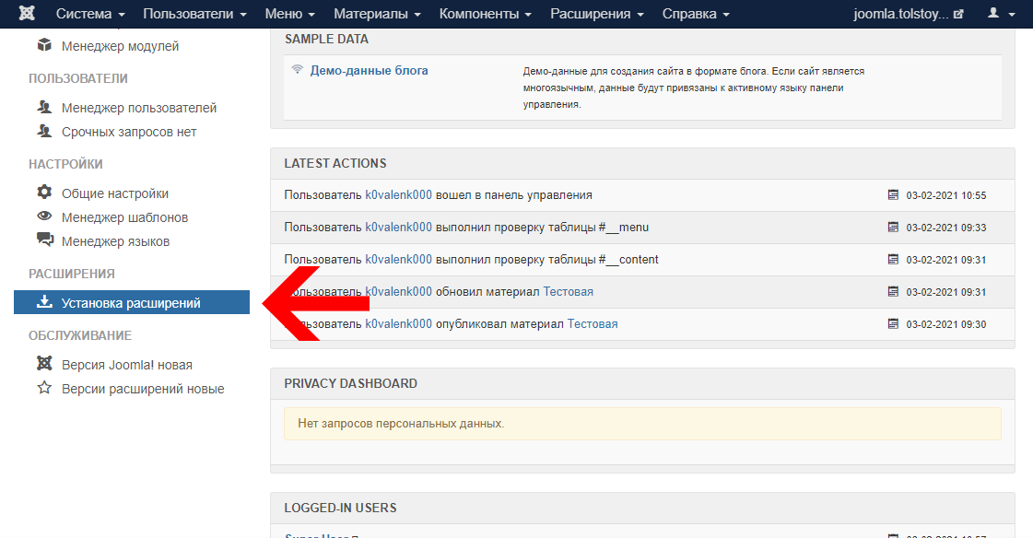Open the joomla.tolstoy... site link
Image resolution: width=1033 pixels, height=538 pixels.
(x=901, y=14)
